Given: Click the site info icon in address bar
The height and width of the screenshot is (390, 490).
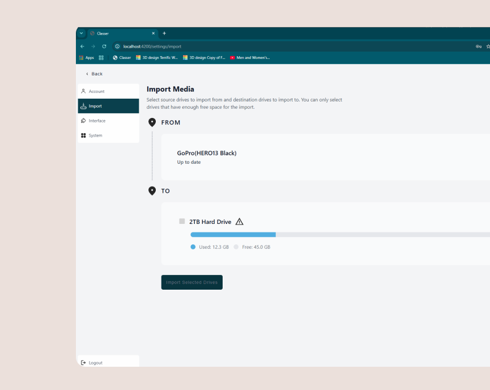Looking at the screenshot, I should point(117,46).
